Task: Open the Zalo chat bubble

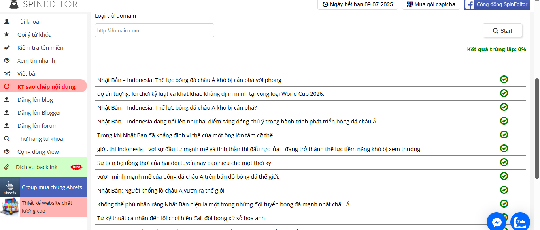Action: (520, 222)
